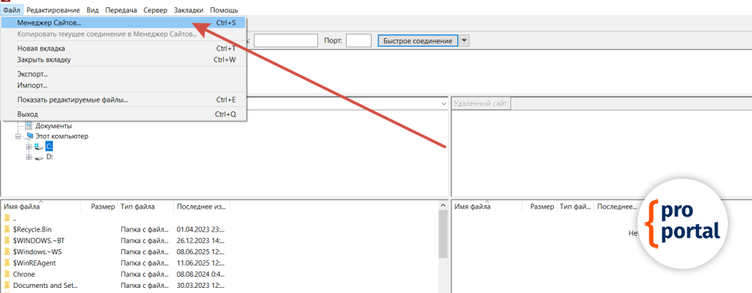752x293 pixels.
Task: Click the Этот компьютер computer icon
Action: click(x=29, y=136)
